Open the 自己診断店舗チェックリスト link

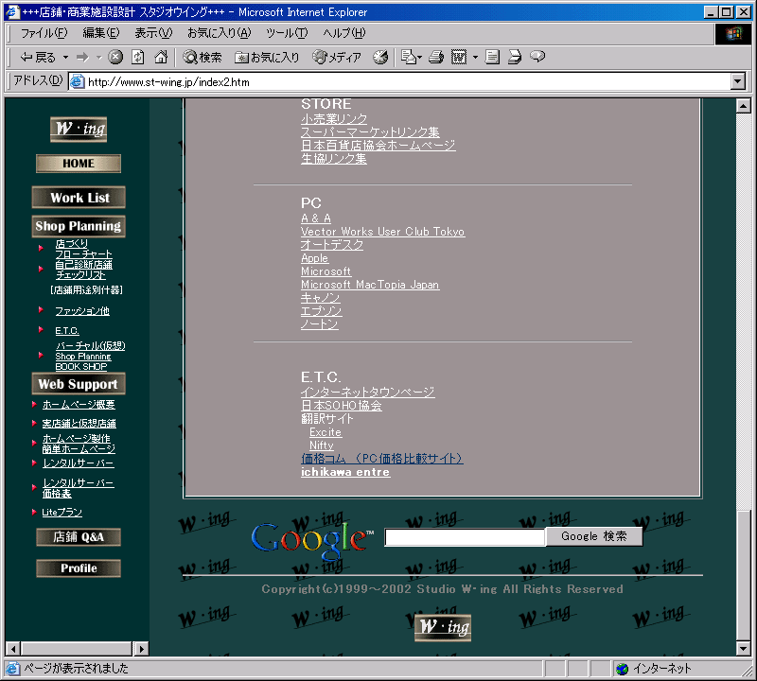(x=83, y=270)
